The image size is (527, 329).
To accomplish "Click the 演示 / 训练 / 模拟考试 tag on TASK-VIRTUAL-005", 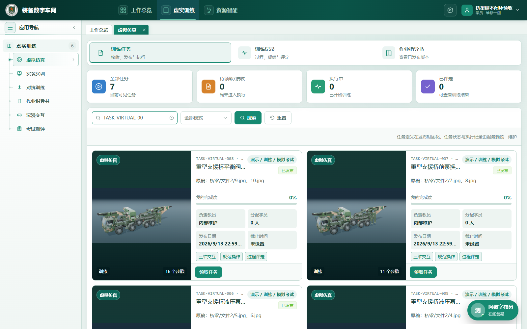I will coord(487,294).
